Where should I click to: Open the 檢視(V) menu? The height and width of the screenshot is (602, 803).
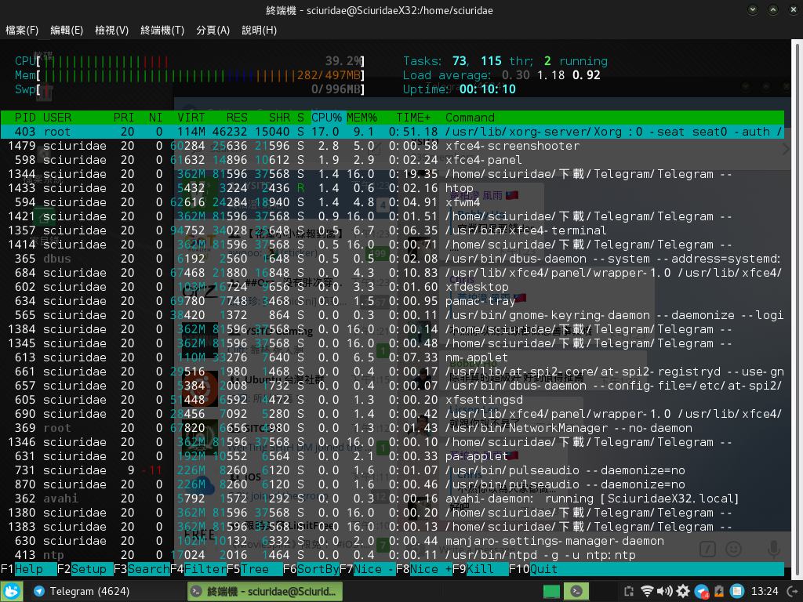pyautogui.click(x=111, y=30)
